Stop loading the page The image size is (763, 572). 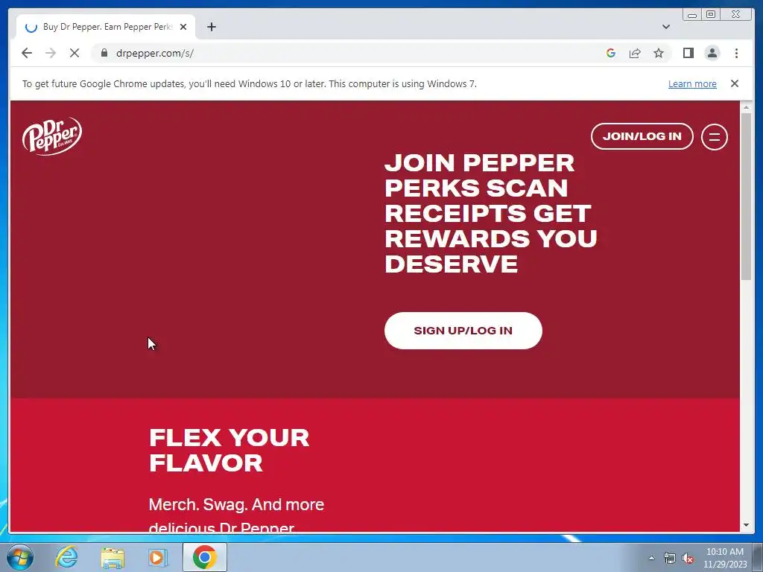[x=75, y=53]
